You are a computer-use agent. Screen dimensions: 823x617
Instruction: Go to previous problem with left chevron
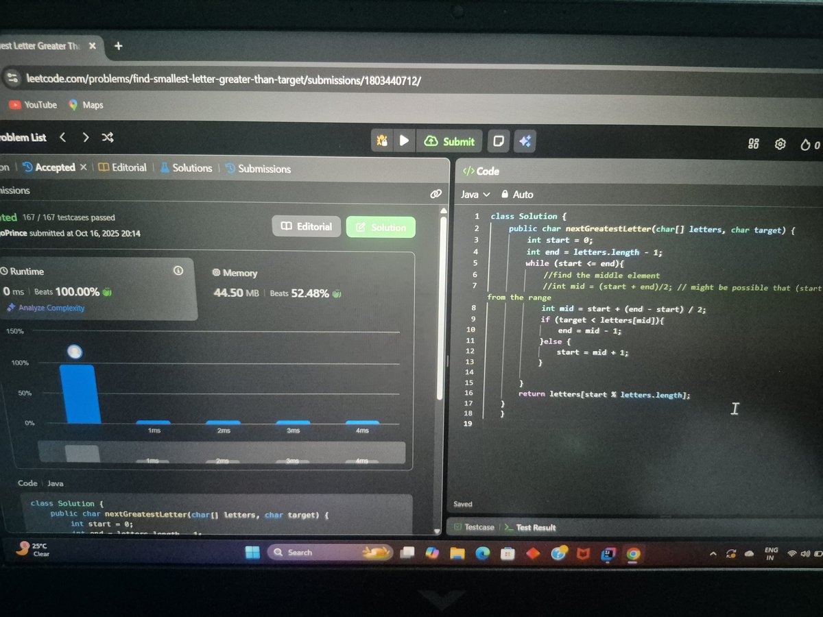pyautogui.click(x=62, y=137)
